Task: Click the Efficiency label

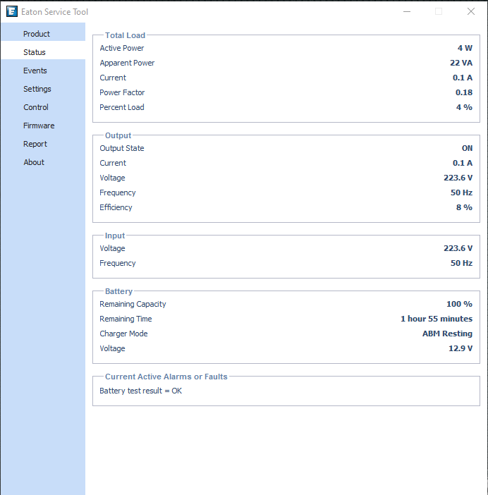Action: pyautogui.click(x=116, y=207)
